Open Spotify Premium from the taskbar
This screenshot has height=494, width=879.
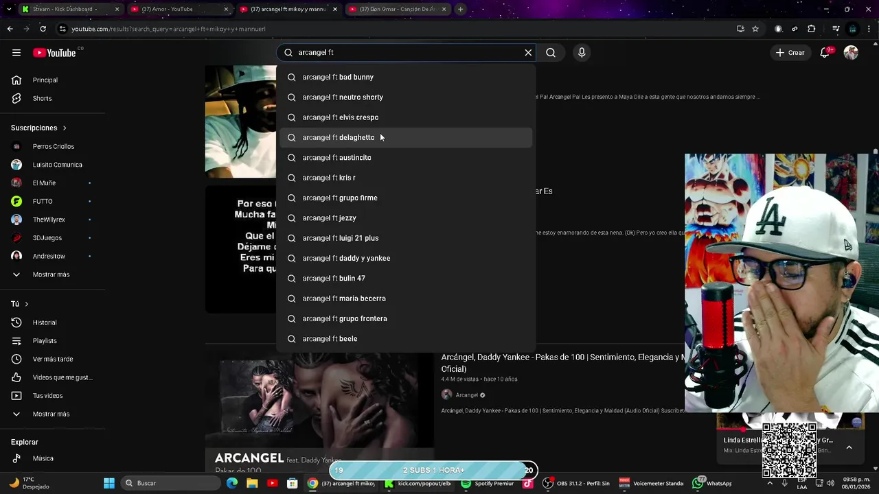coord(487,483)
